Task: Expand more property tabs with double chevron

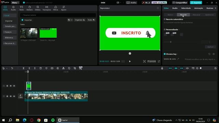Action: coord(216,8)
